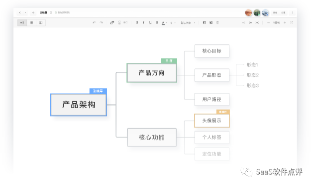Zoom in with the plus button

tap(285, 23)
